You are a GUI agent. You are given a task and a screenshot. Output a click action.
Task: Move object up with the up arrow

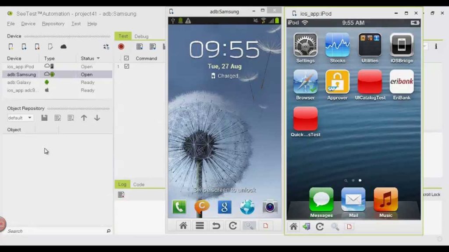pos(84,118)
